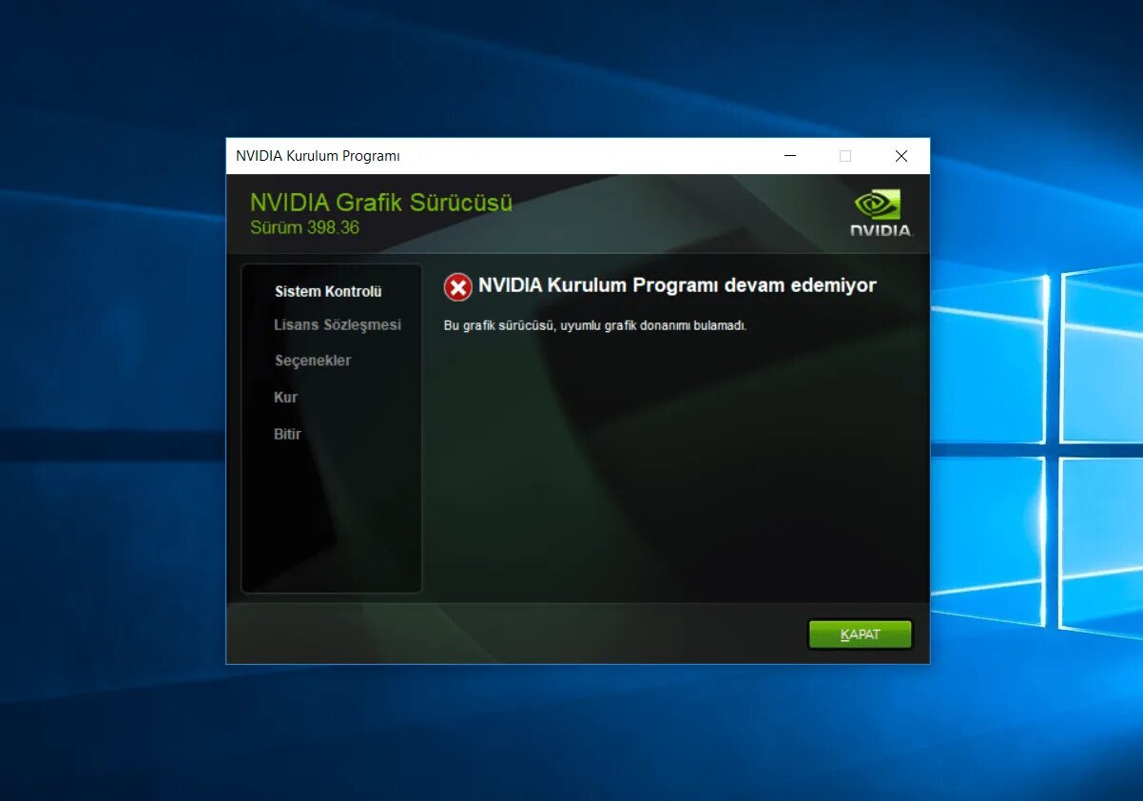Click the KAPAT button
The image size is (1143, 801).
click(x=860, y=635)
